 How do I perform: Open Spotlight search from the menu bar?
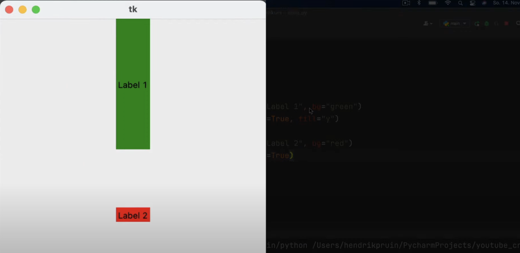461,3
